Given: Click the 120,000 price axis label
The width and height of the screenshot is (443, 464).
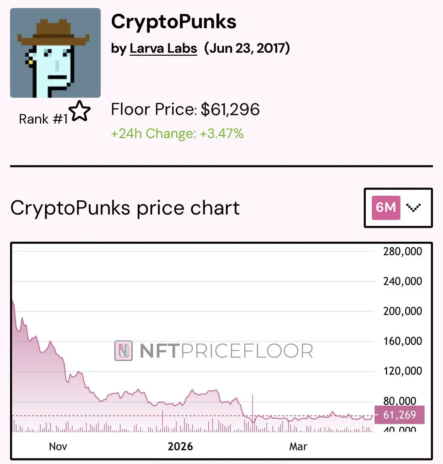Looking at the screenshot, I should pos(402,371).
